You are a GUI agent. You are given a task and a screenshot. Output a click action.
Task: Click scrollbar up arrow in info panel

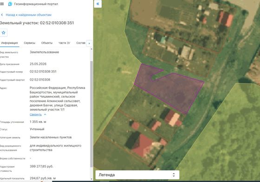[x=91, y=49]
